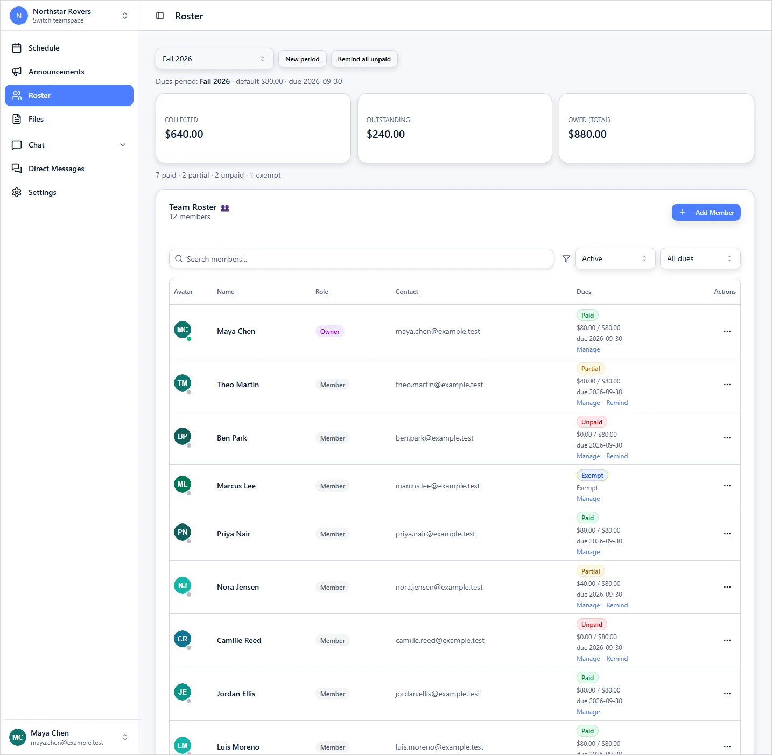Click the filter funnel icon

(x=566, y=258)
